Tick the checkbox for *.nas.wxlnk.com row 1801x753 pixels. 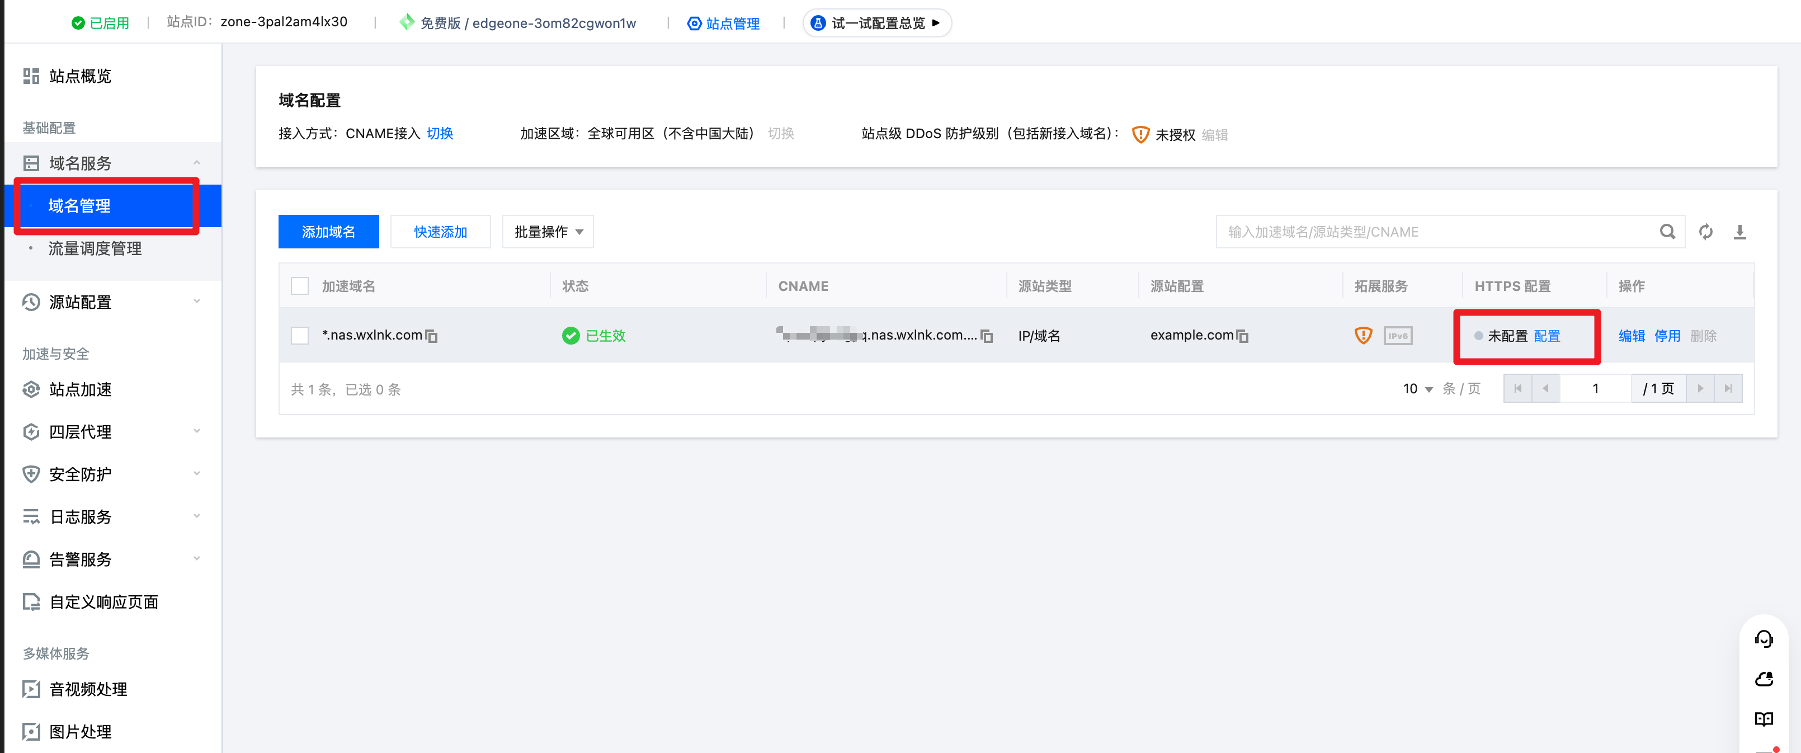click(x=300, y=336)
